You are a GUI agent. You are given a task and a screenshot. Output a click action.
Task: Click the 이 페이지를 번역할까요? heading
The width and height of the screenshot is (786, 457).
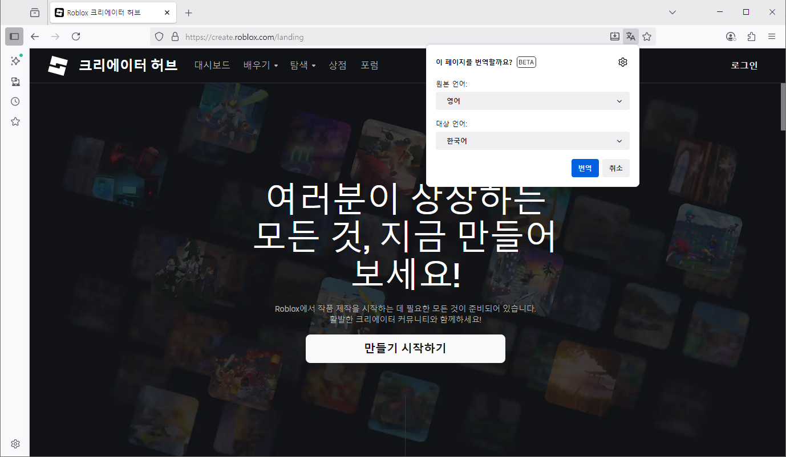point(474,62)
